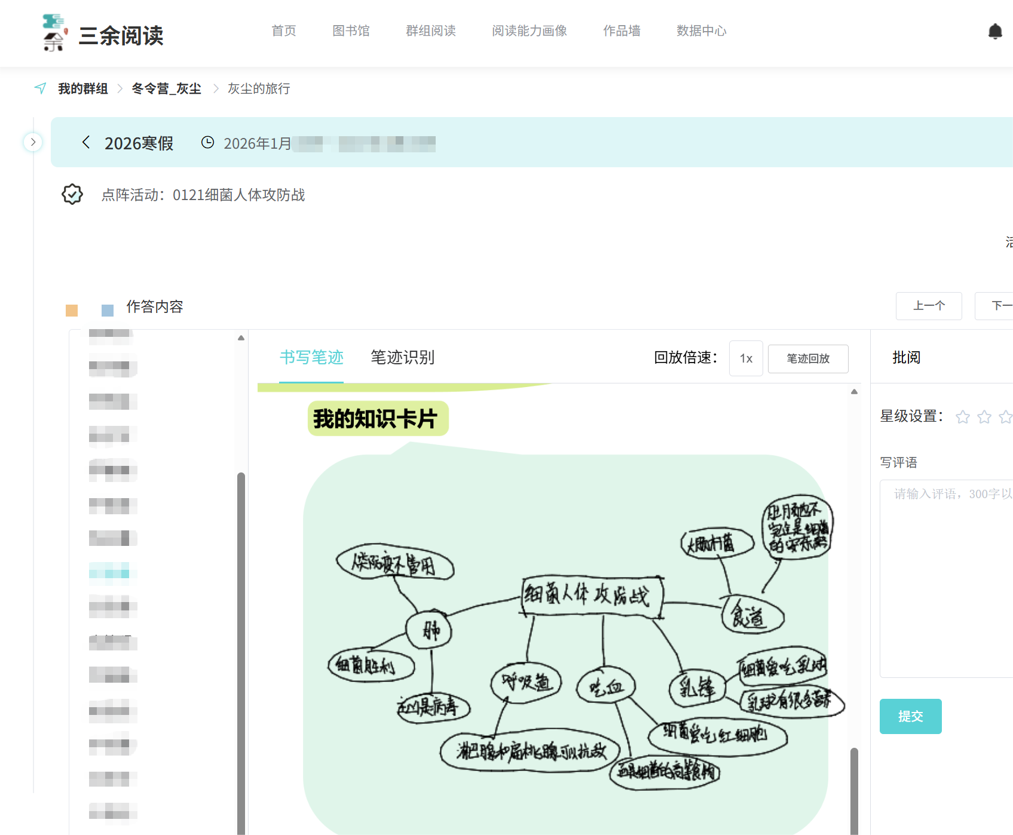Click the down arrow on the canvas scrollbar
This screenshot has width=1013, height=835.
[854, 830]
